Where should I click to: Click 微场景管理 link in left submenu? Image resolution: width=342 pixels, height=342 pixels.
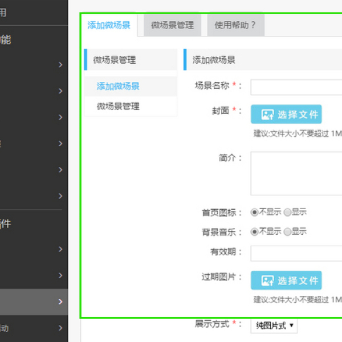[x=118, y=106]
